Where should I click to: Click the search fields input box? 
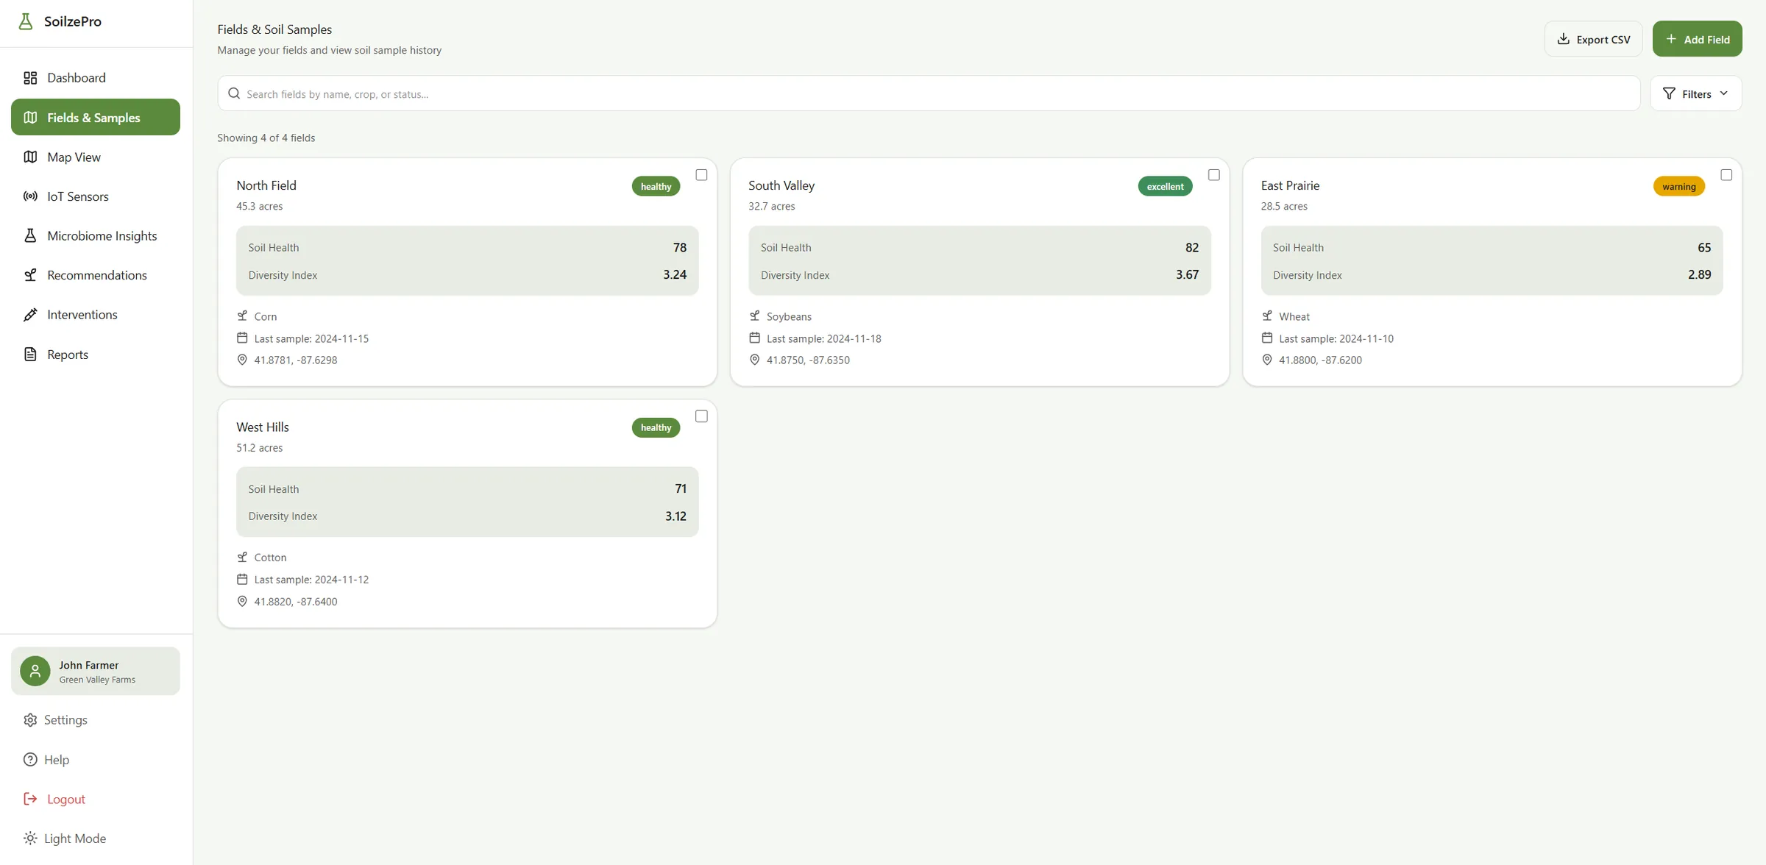point(929,93)
